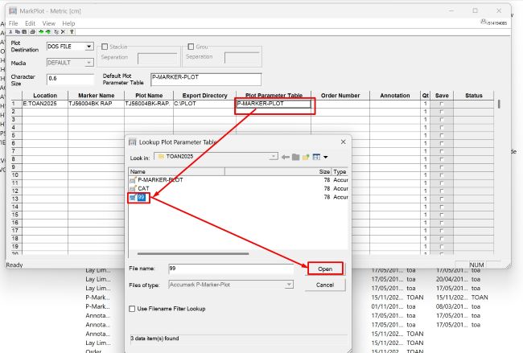
Task: Expand the Files of type dropdown
Action: (287, 284)
